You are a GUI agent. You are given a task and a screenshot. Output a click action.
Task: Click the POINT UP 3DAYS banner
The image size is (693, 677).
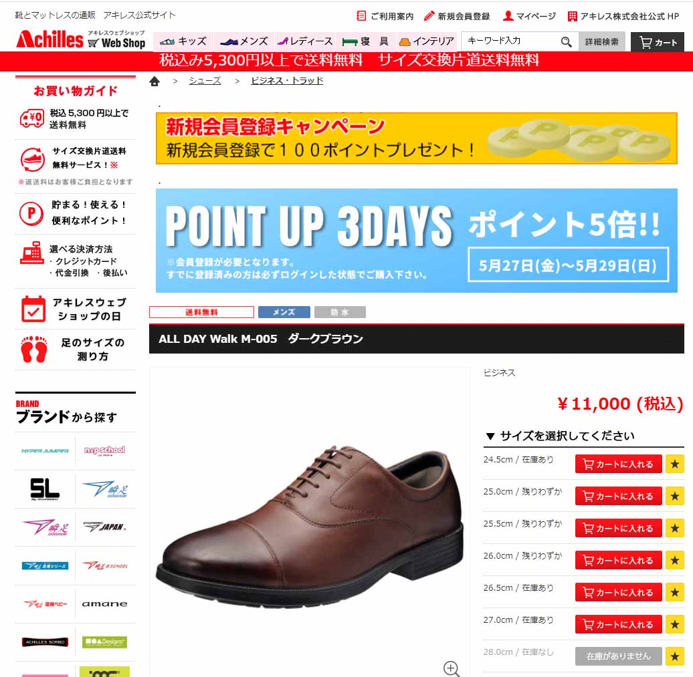tap(416, 241)
